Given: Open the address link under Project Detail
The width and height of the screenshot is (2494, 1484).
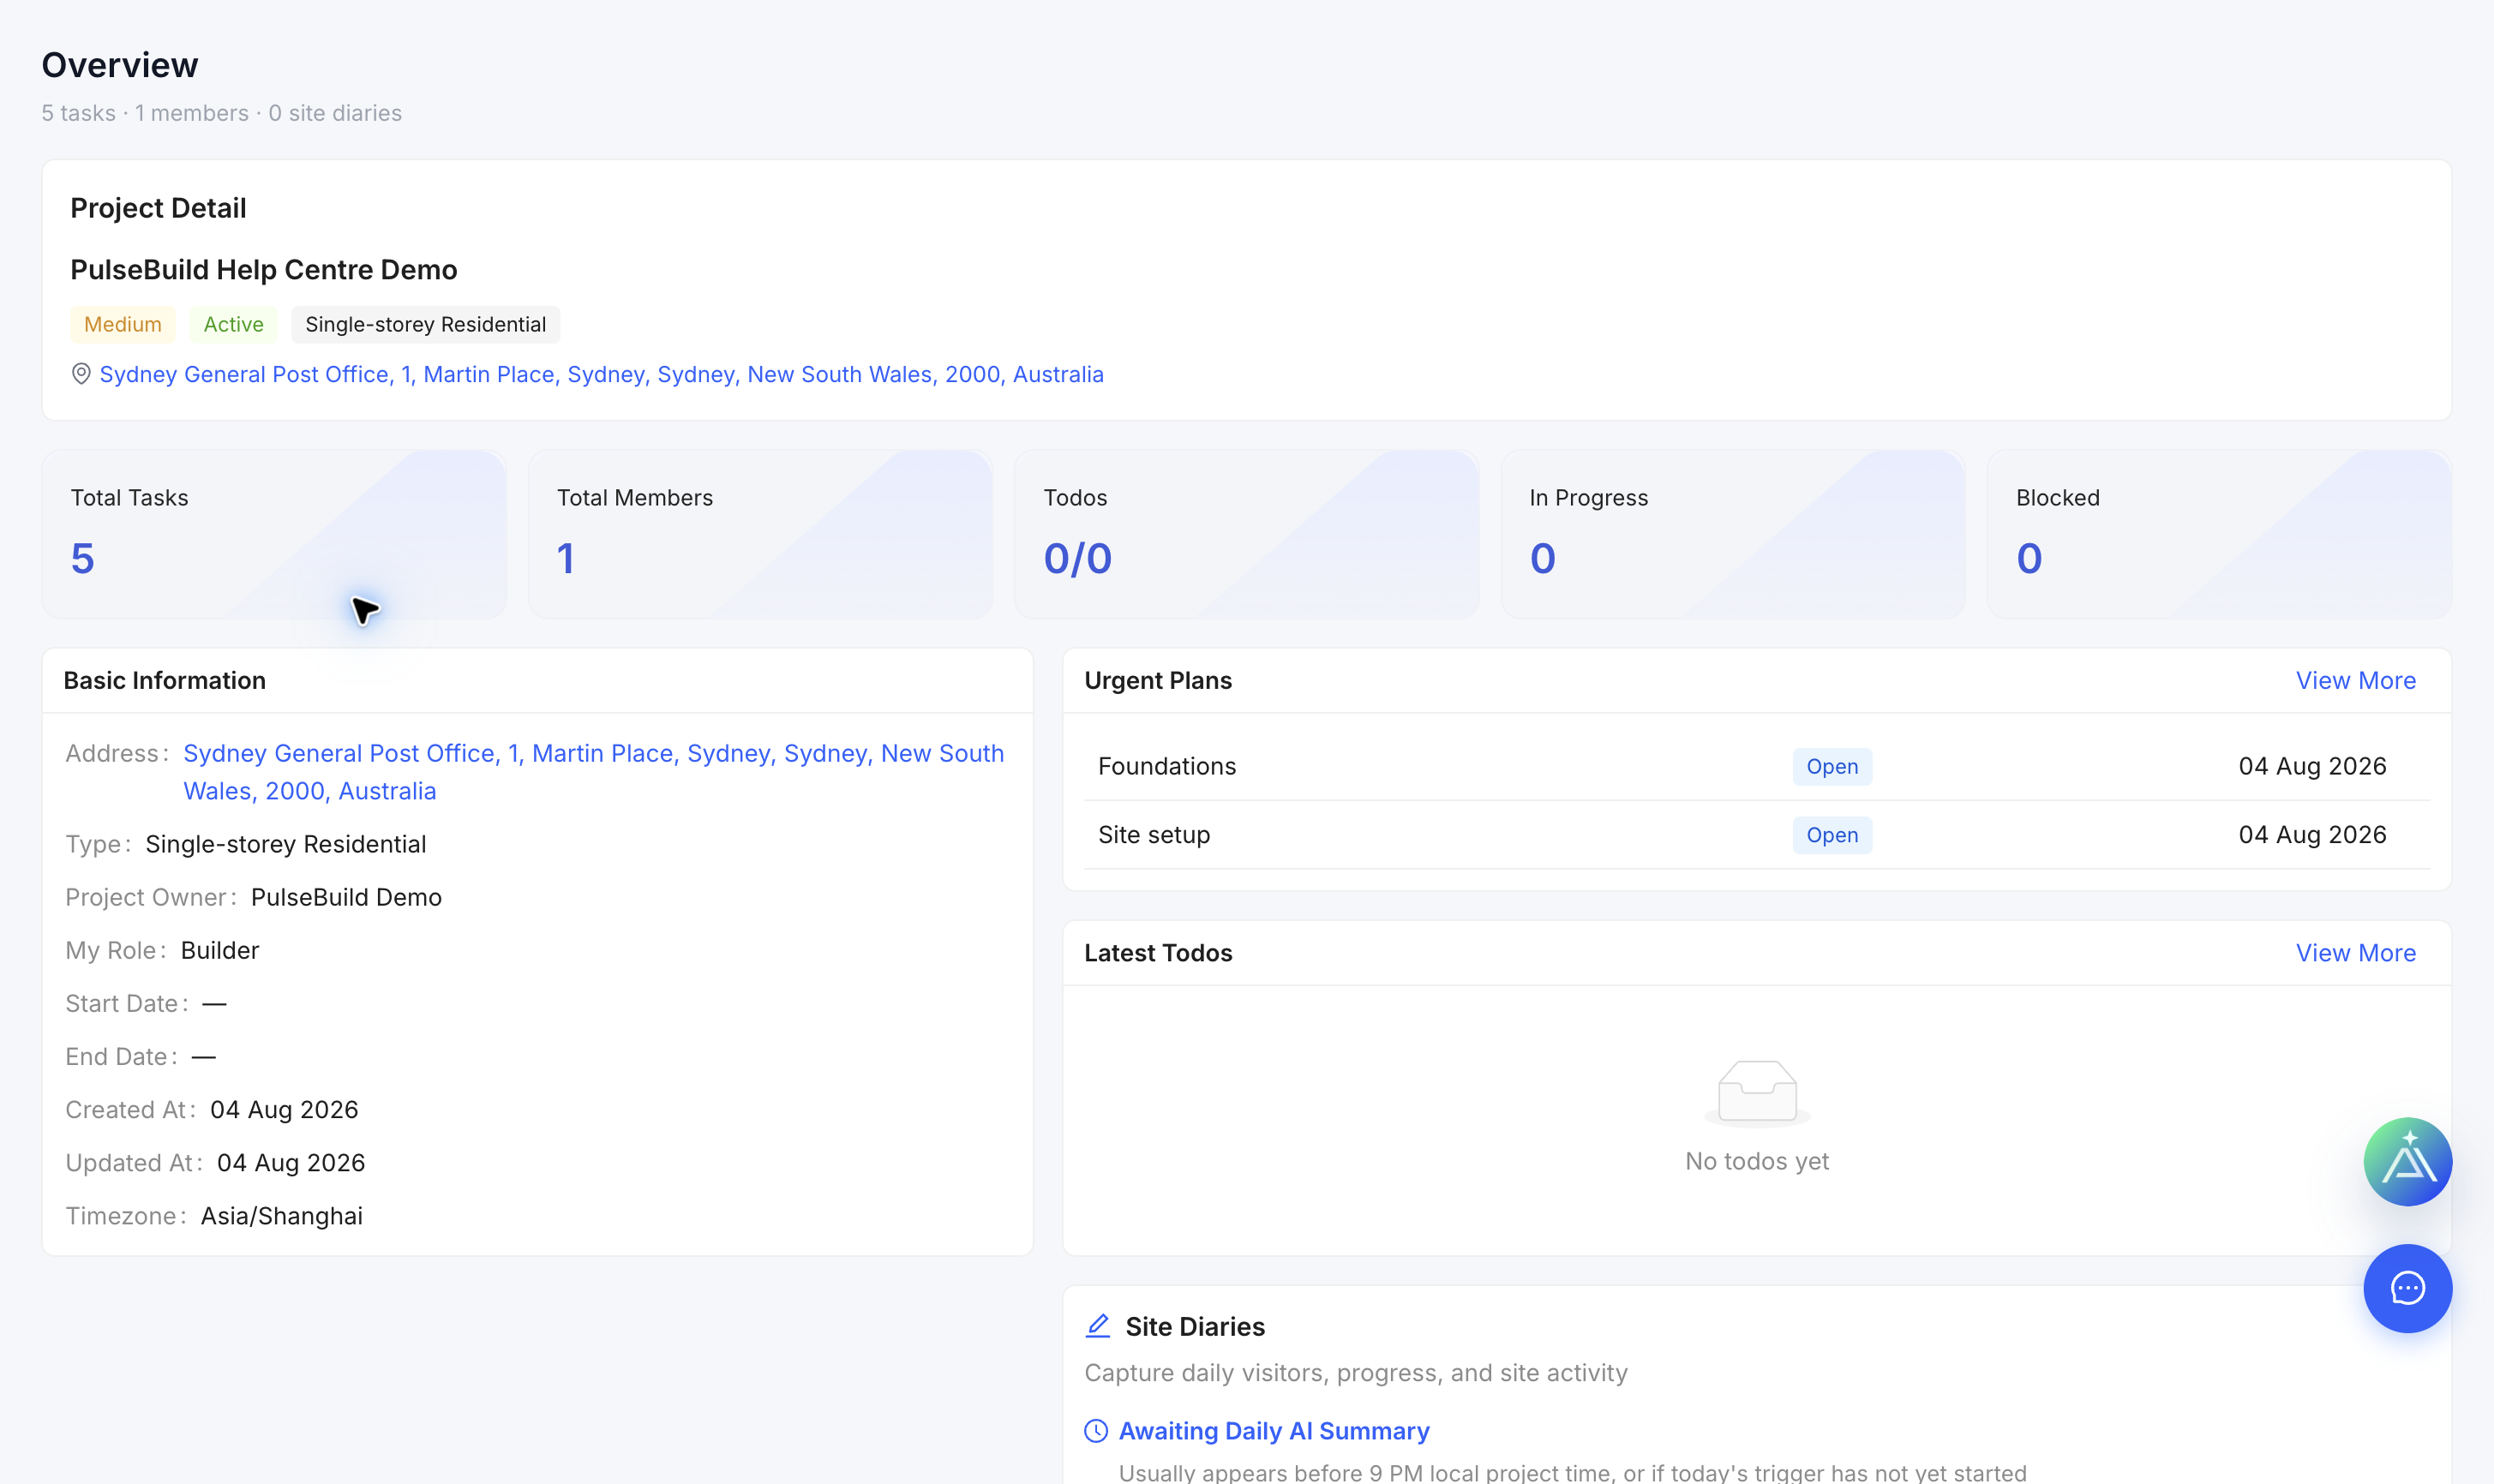Looking at the screenshot, I should 601,374.
